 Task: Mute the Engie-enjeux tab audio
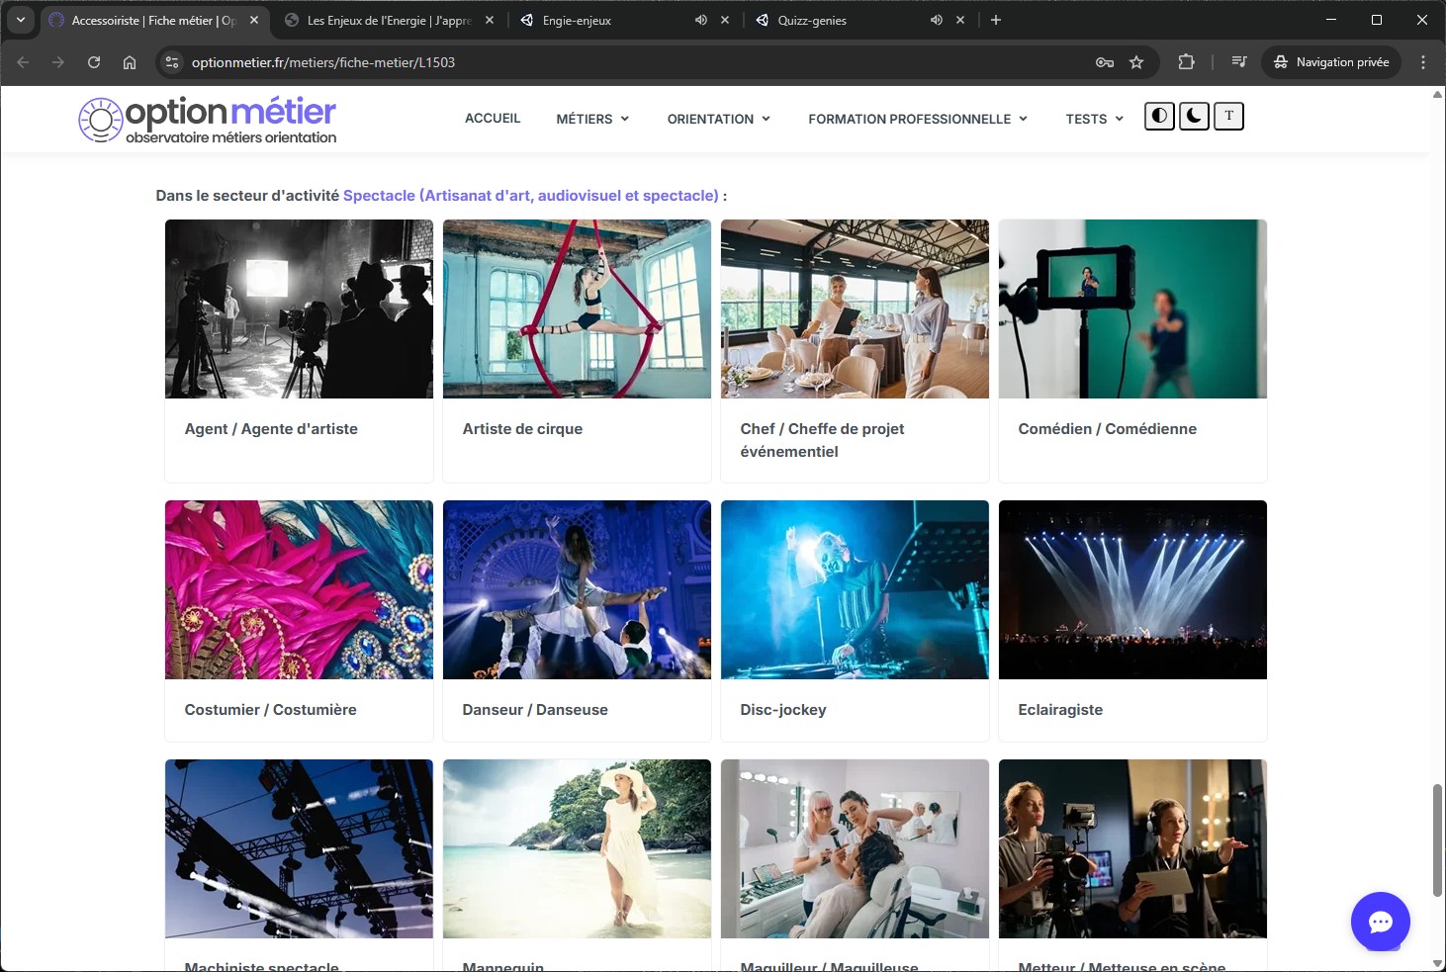click(x=701, y=20)
